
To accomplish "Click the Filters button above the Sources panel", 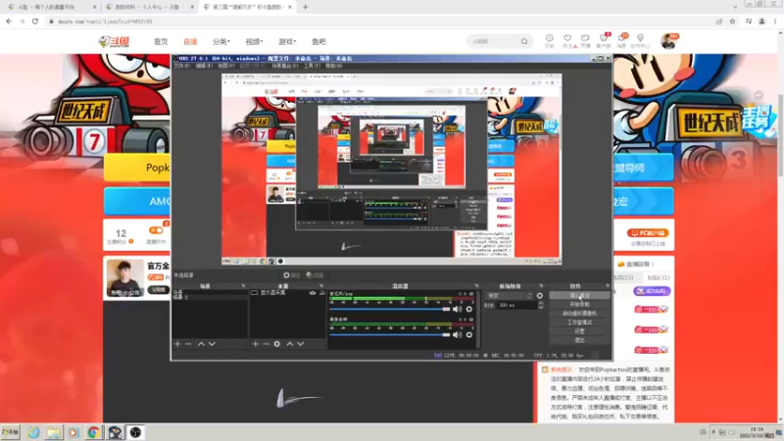I will click(x=315, y=275).
